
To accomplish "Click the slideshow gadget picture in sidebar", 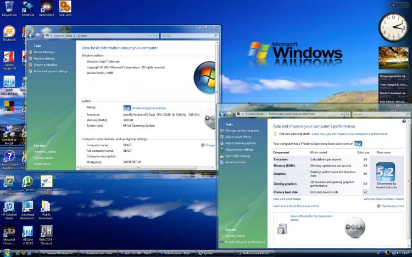I will pos(393,58).
